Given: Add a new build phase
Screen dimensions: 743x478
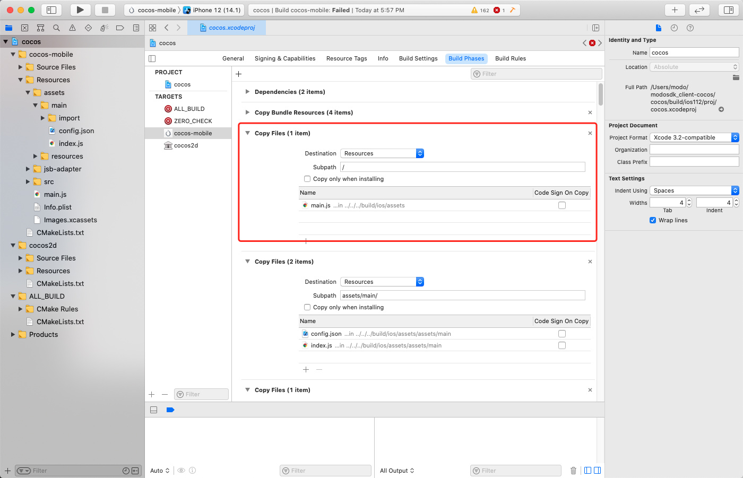Looking at the screenshot, I should [x=238, y=74].
